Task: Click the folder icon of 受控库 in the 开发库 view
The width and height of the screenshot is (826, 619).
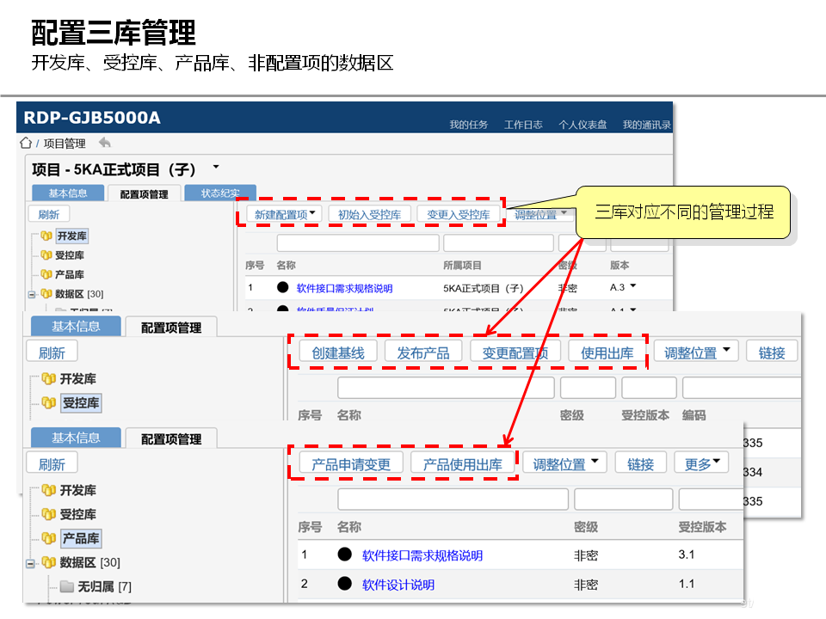Action: pos(46,255)
